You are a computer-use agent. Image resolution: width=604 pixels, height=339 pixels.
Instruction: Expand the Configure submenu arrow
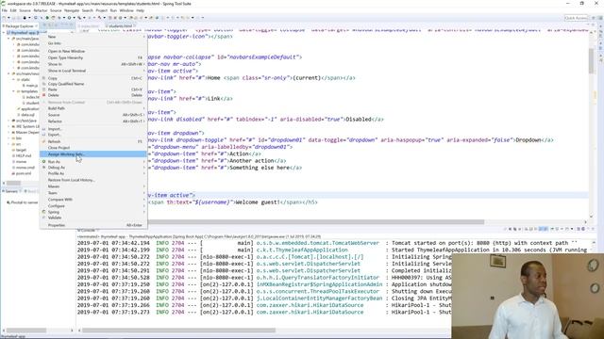pos(144,206)
